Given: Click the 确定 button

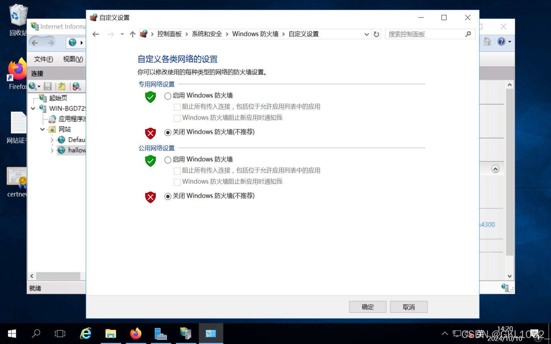Looking at the screenshot, I should click(367, 307).
